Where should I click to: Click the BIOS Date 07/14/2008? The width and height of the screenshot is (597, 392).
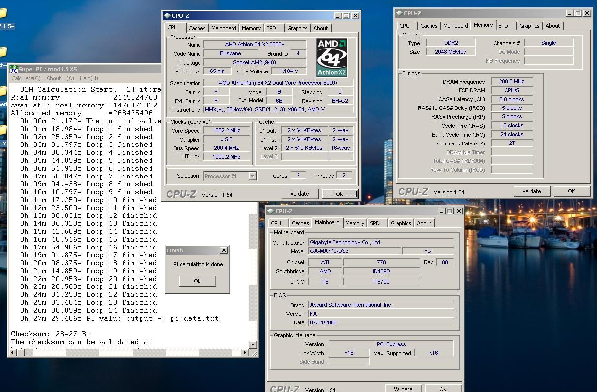point(381,322)
